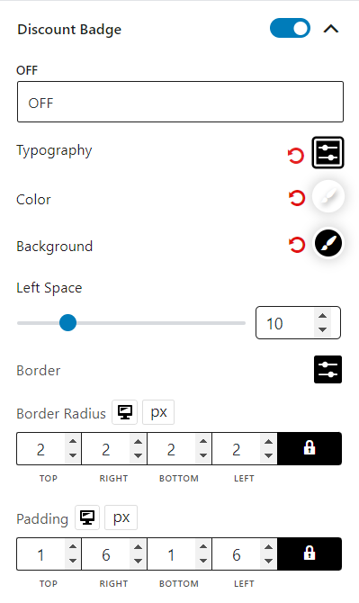This screenshot has height=603, width=359.
Task: Reset Background with red undo icon
Action: [x=296, y=245]
